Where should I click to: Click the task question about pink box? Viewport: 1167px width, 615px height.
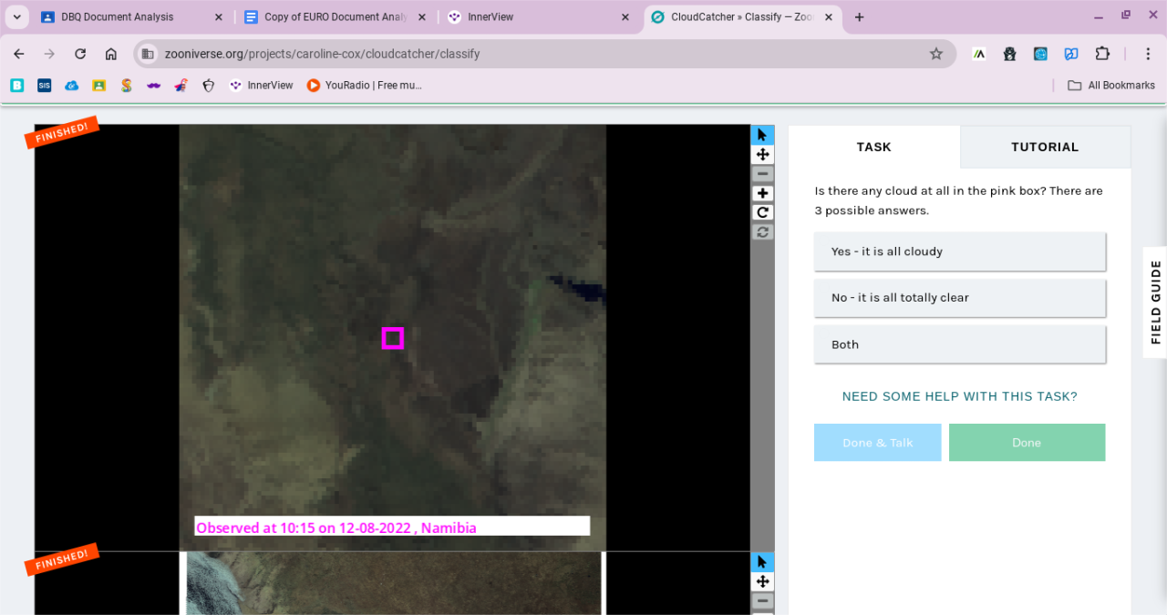point(959,200)
